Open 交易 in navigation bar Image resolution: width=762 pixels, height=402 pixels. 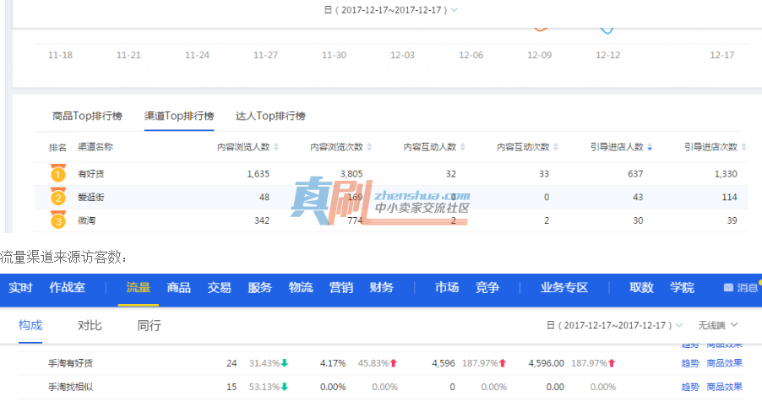219,288
